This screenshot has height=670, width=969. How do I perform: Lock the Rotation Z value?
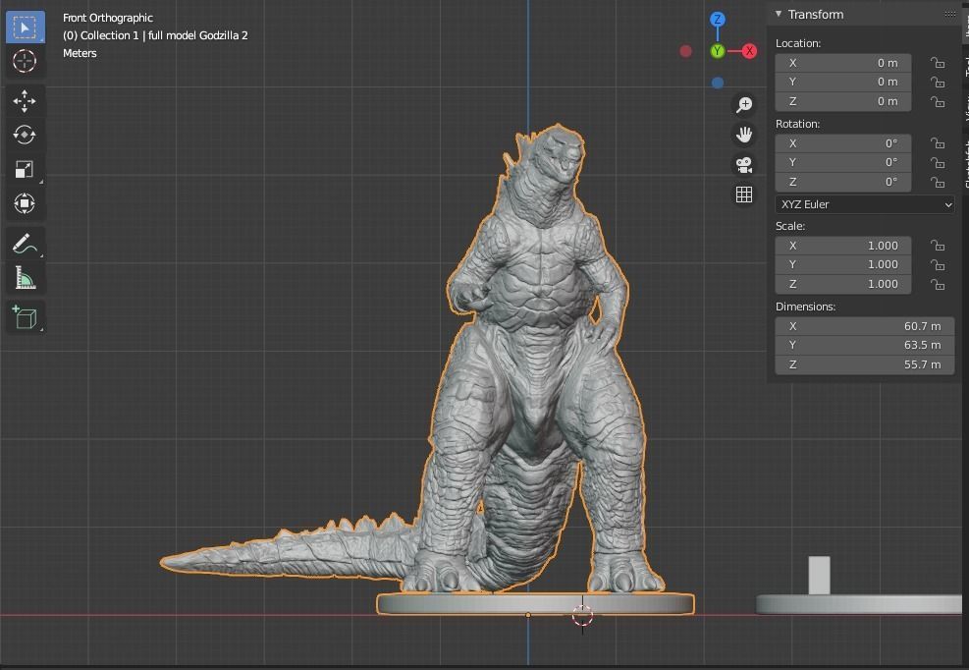[938, 181]
